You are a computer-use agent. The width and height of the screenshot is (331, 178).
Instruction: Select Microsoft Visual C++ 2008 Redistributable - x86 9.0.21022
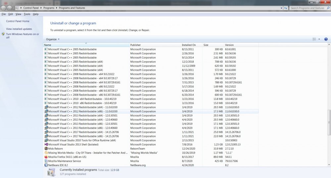pos(151,86)
